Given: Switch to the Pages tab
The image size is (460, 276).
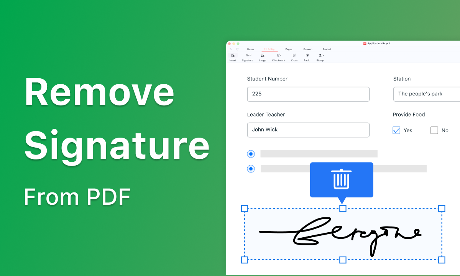Looking at the screenshot, I should [x=289, y=49].
